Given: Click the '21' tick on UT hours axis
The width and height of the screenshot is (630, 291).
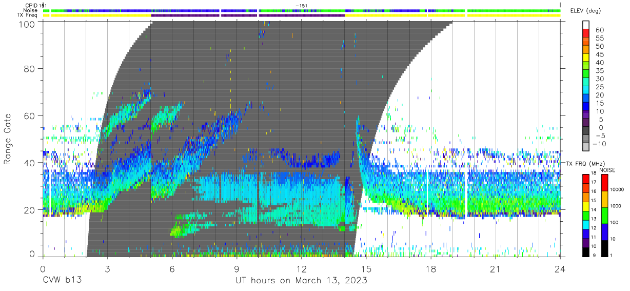Looking at the screenshot, I should coord(496,268).
